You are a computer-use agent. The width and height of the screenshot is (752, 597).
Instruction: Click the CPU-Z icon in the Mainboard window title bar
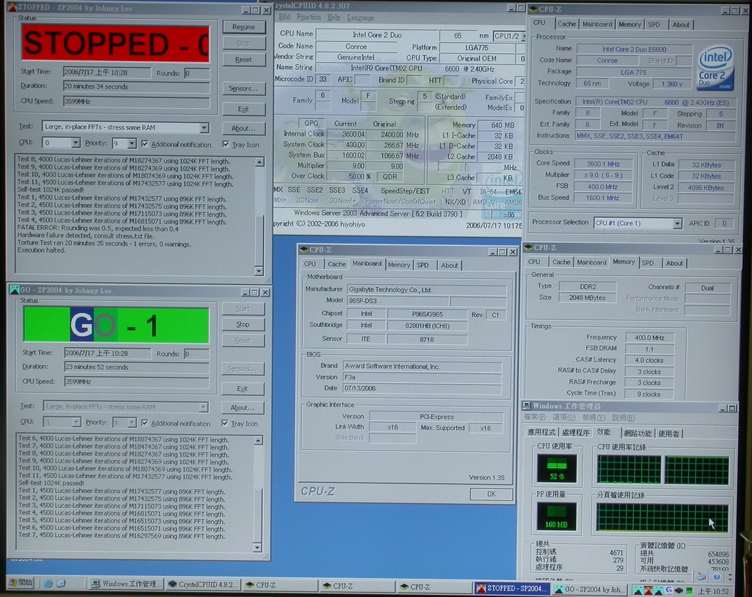coord(303,250)
